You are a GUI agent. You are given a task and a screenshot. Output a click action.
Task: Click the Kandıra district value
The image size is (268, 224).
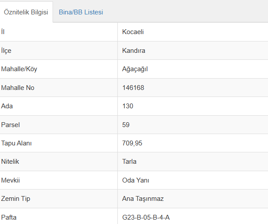(x=134, y=51)
